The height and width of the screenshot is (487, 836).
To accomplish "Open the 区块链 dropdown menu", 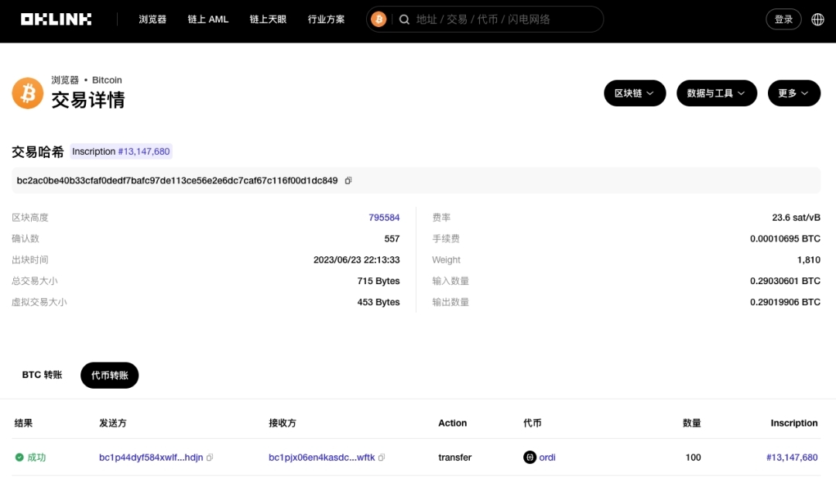I will coord(634,93).
